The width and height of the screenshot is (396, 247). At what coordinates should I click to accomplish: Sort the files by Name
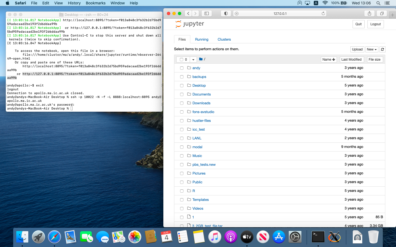pos(329,60)
